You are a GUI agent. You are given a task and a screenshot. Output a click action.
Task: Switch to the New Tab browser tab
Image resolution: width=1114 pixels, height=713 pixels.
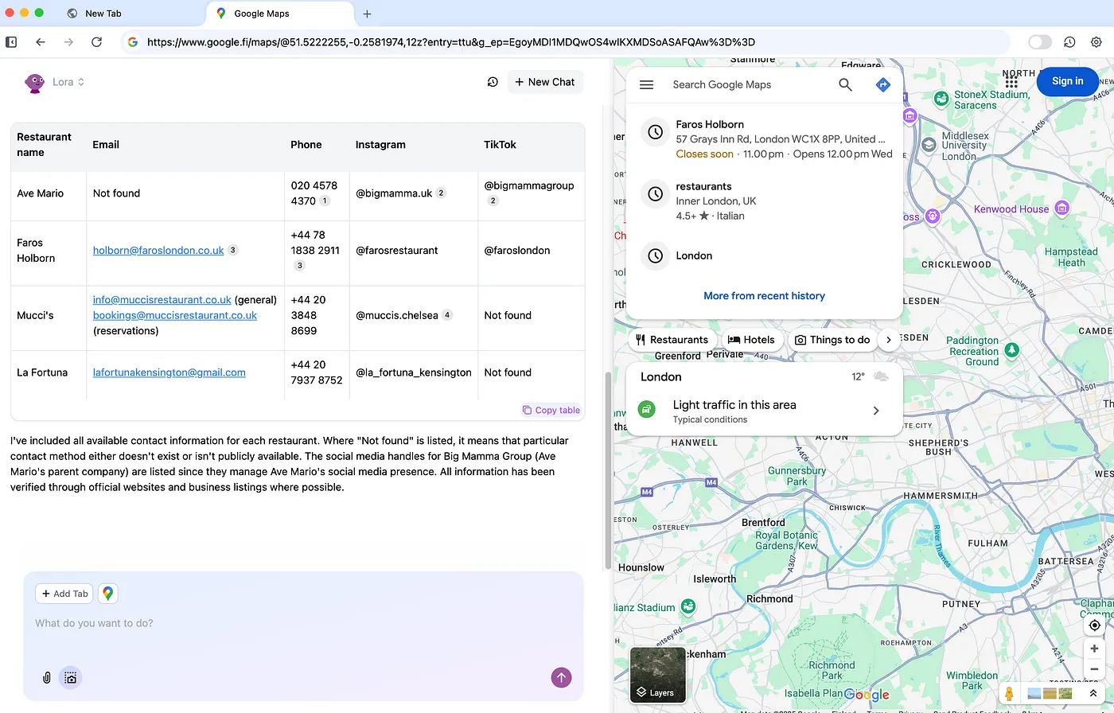point(103,14)
